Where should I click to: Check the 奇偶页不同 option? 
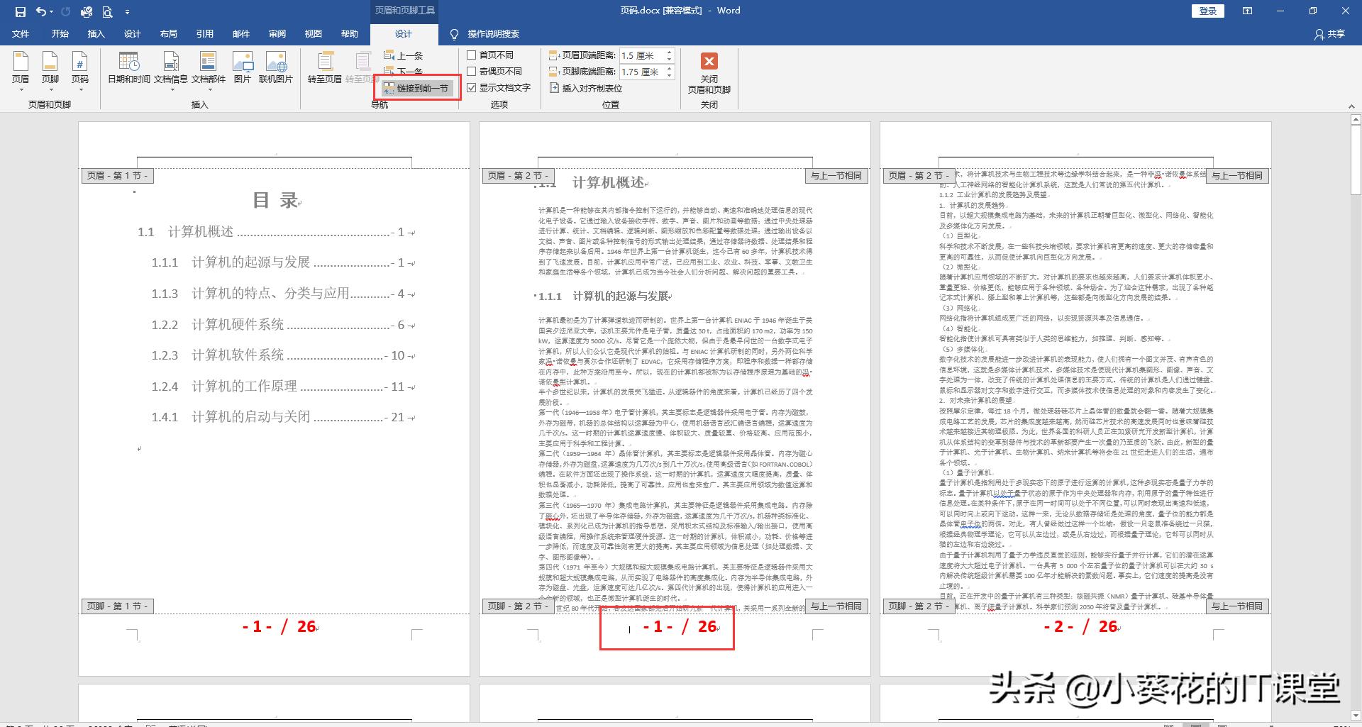click(472, 70)
